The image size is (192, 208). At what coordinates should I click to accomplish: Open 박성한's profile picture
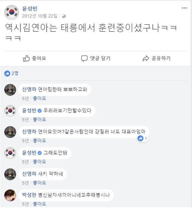[x=10, y=195]
